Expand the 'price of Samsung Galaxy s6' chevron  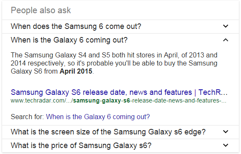click(x=226, y=145)
